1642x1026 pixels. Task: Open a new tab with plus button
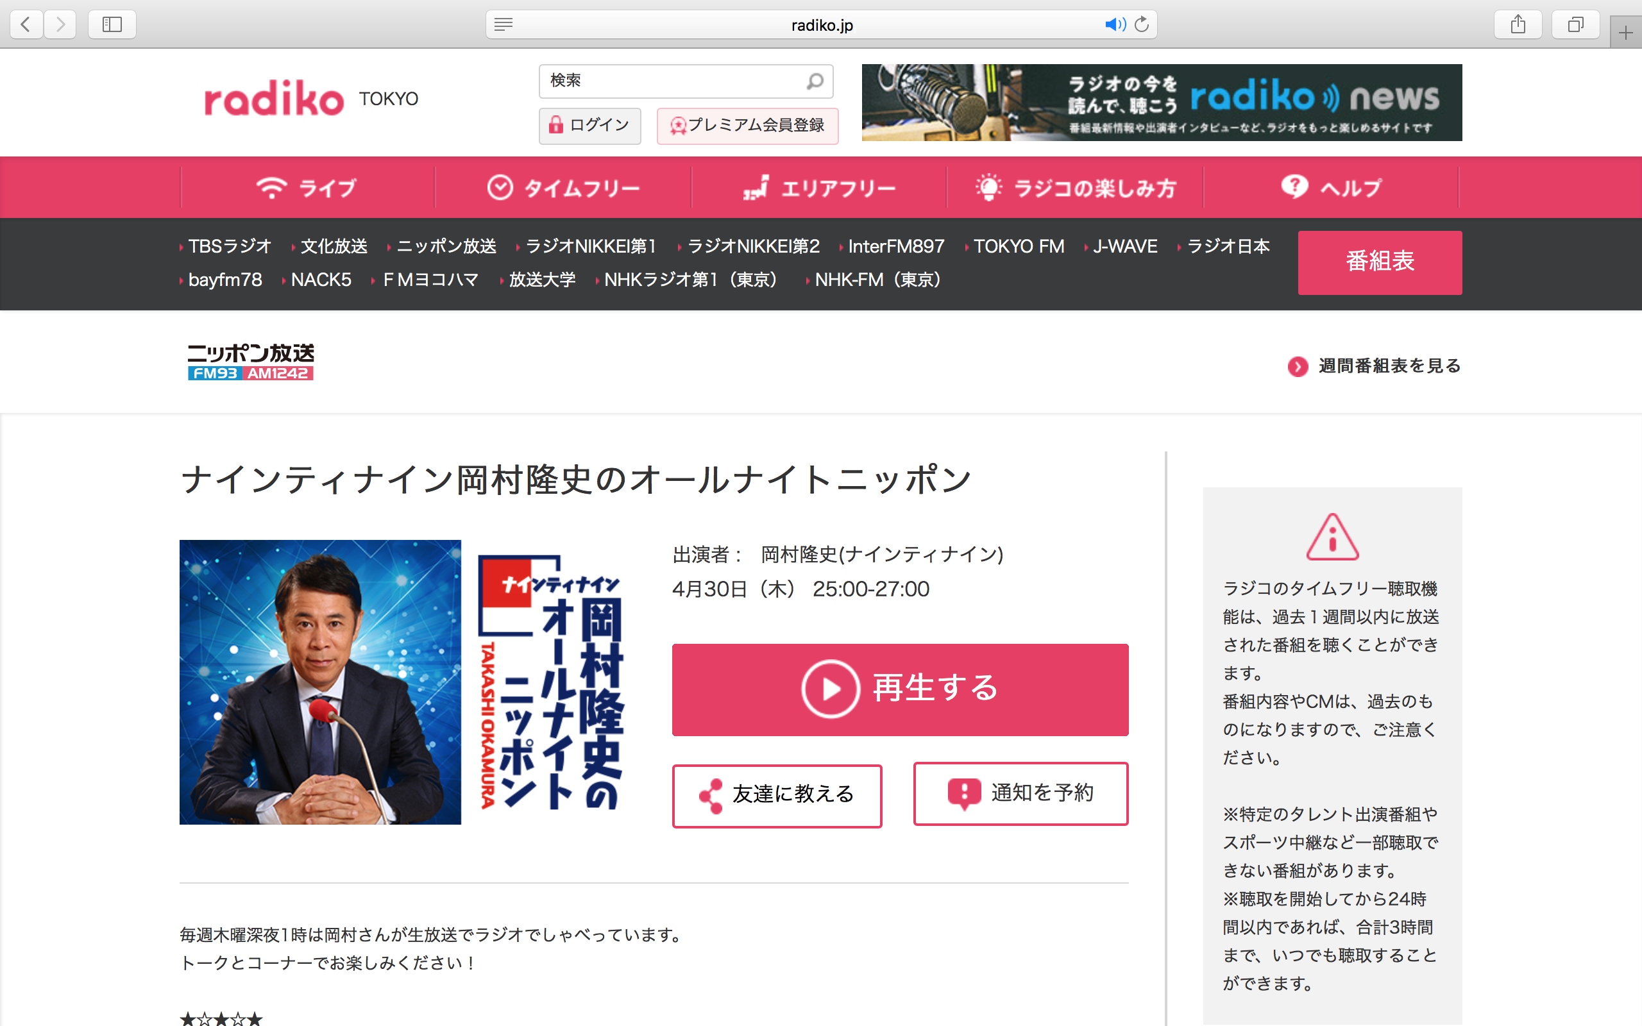[1626, 32]
